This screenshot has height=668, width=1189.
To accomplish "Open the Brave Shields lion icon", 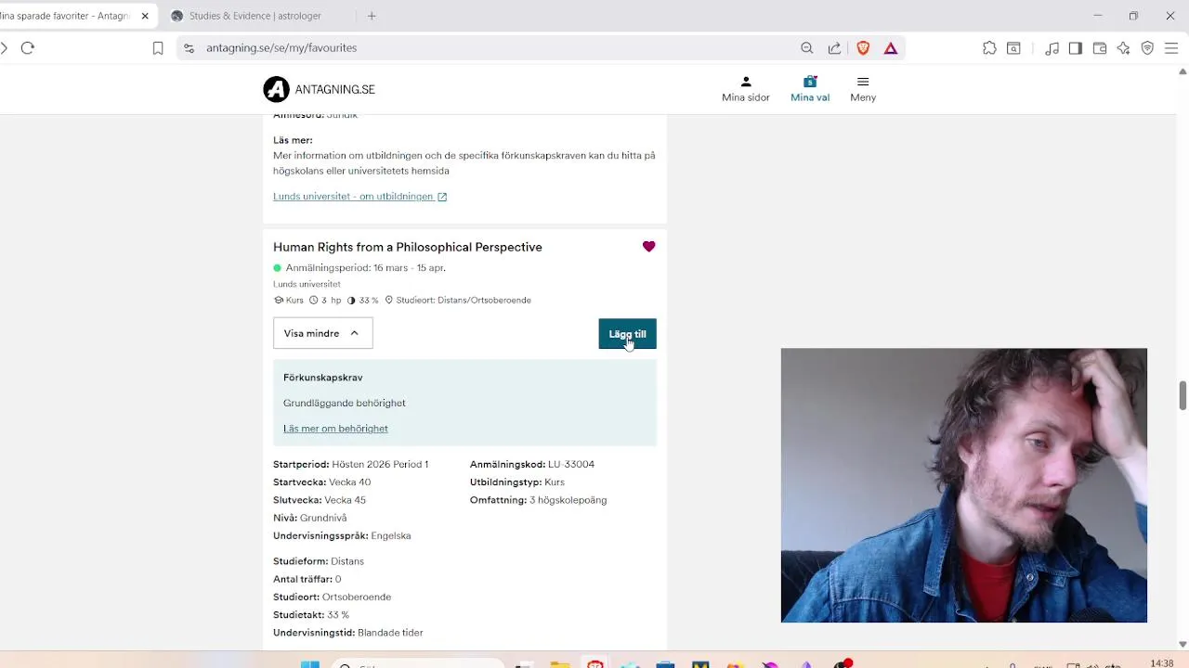I will tap(863, 48).
